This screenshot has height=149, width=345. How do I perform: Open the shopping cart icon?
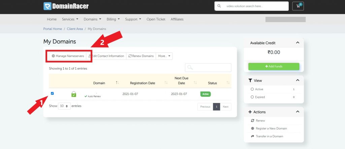tap(298, 6)
